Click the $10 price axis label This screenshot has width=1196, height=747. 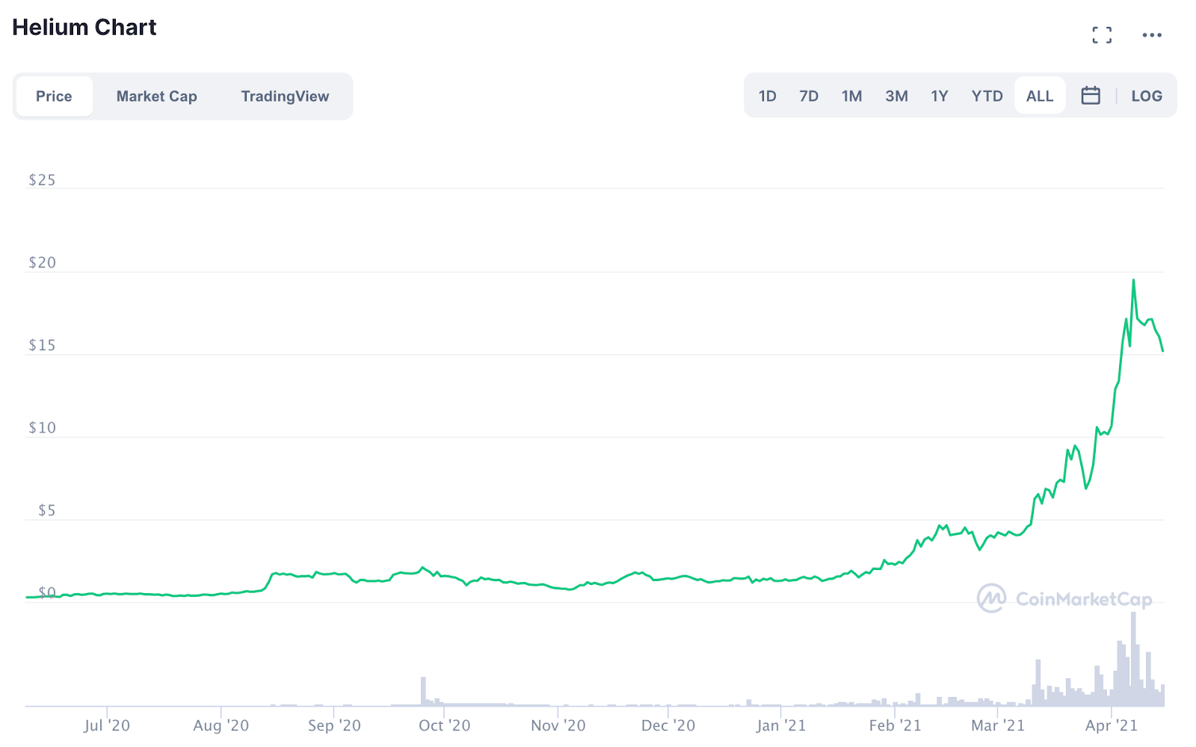point(42,428)
